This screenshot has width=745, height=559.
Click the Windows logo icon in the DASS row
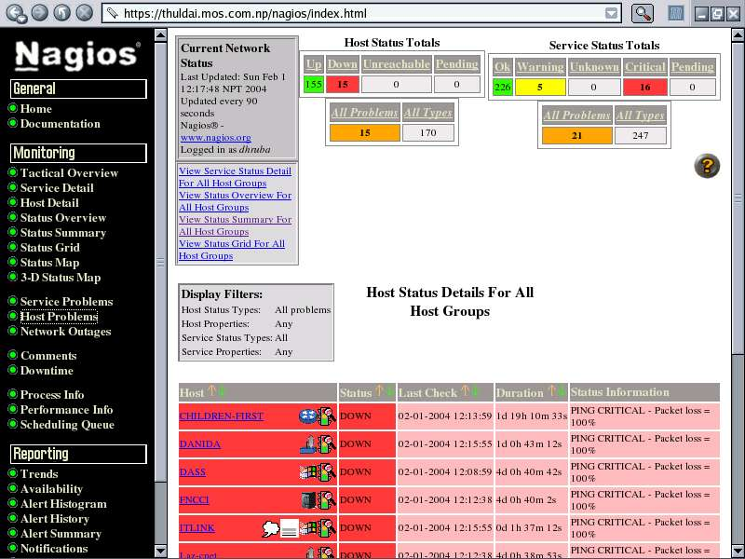tap(308, 472)
